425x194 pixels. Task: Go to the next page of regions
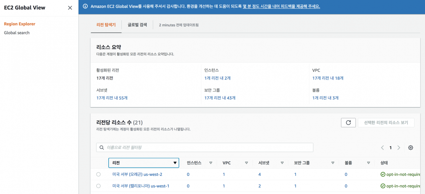click(x=399, y=147)
